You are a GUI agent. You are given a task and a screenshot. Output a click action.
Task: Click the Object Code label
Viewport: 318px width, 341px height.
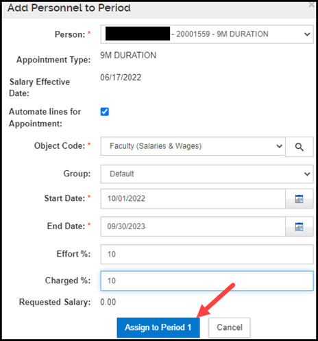tap(60, 146)
